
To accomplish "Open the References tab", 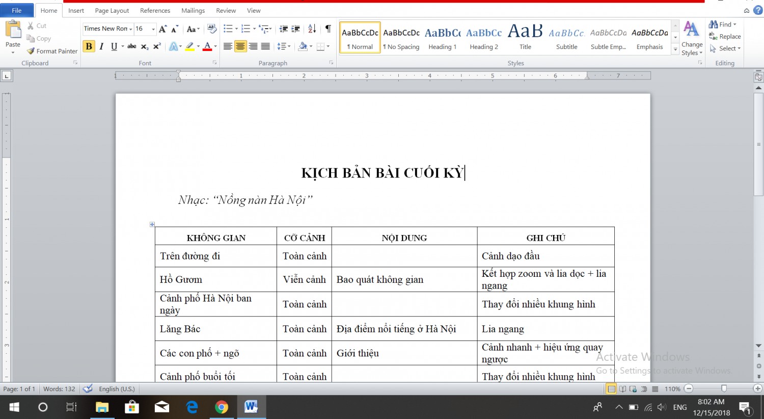I will [155, 10].
